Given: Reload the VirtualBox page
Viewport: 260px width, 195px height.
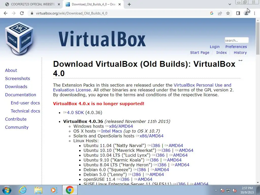Looking at the screenshot, I should [22, 13].
